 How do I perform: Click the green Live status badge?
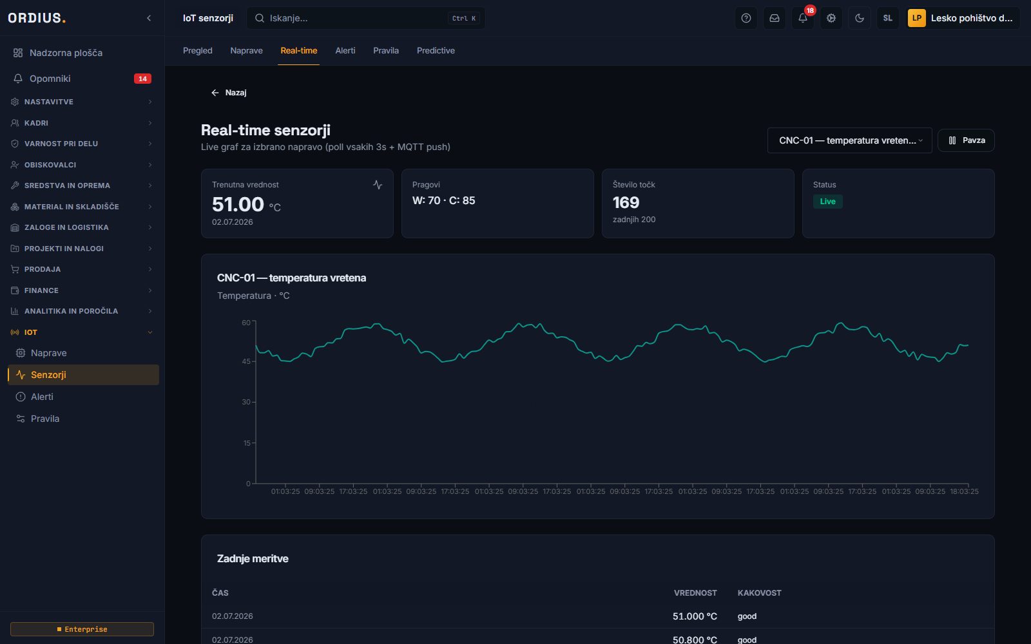pyautogui.click(x=827, y=202)
